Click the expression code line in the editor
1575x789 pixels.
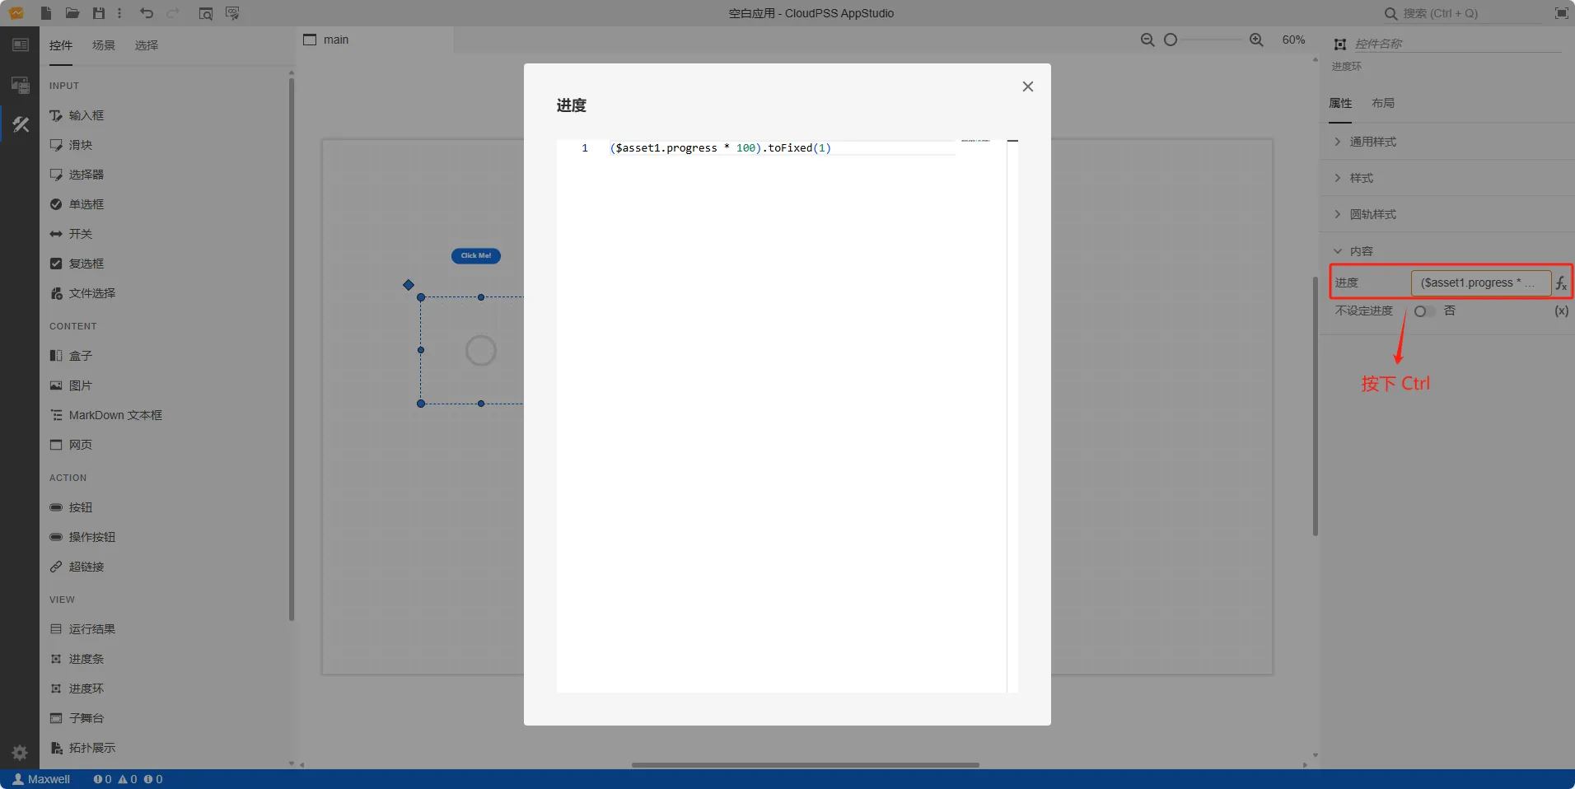tap(720, 148)
